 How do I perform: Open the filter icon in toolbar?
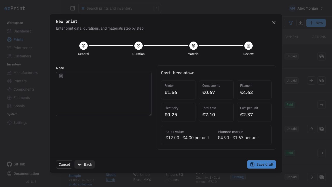(291, 23)
